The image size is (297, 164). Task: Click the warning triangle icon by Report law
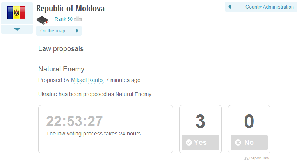pyautogui.click(x=246, y=158)
